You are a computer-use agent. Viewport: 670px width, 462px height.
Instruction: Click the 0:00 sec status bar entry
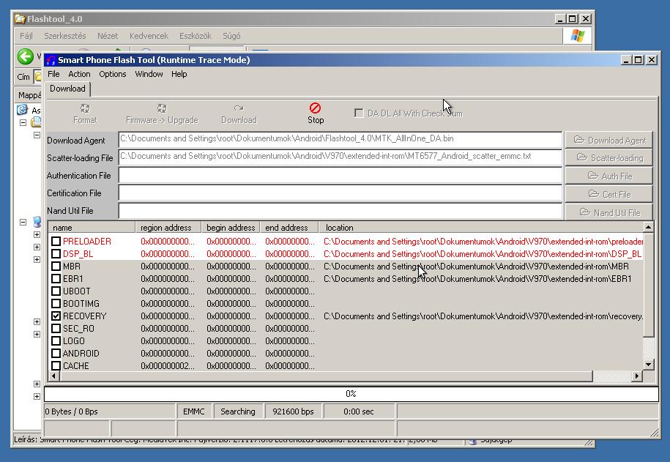pos(359,411)
